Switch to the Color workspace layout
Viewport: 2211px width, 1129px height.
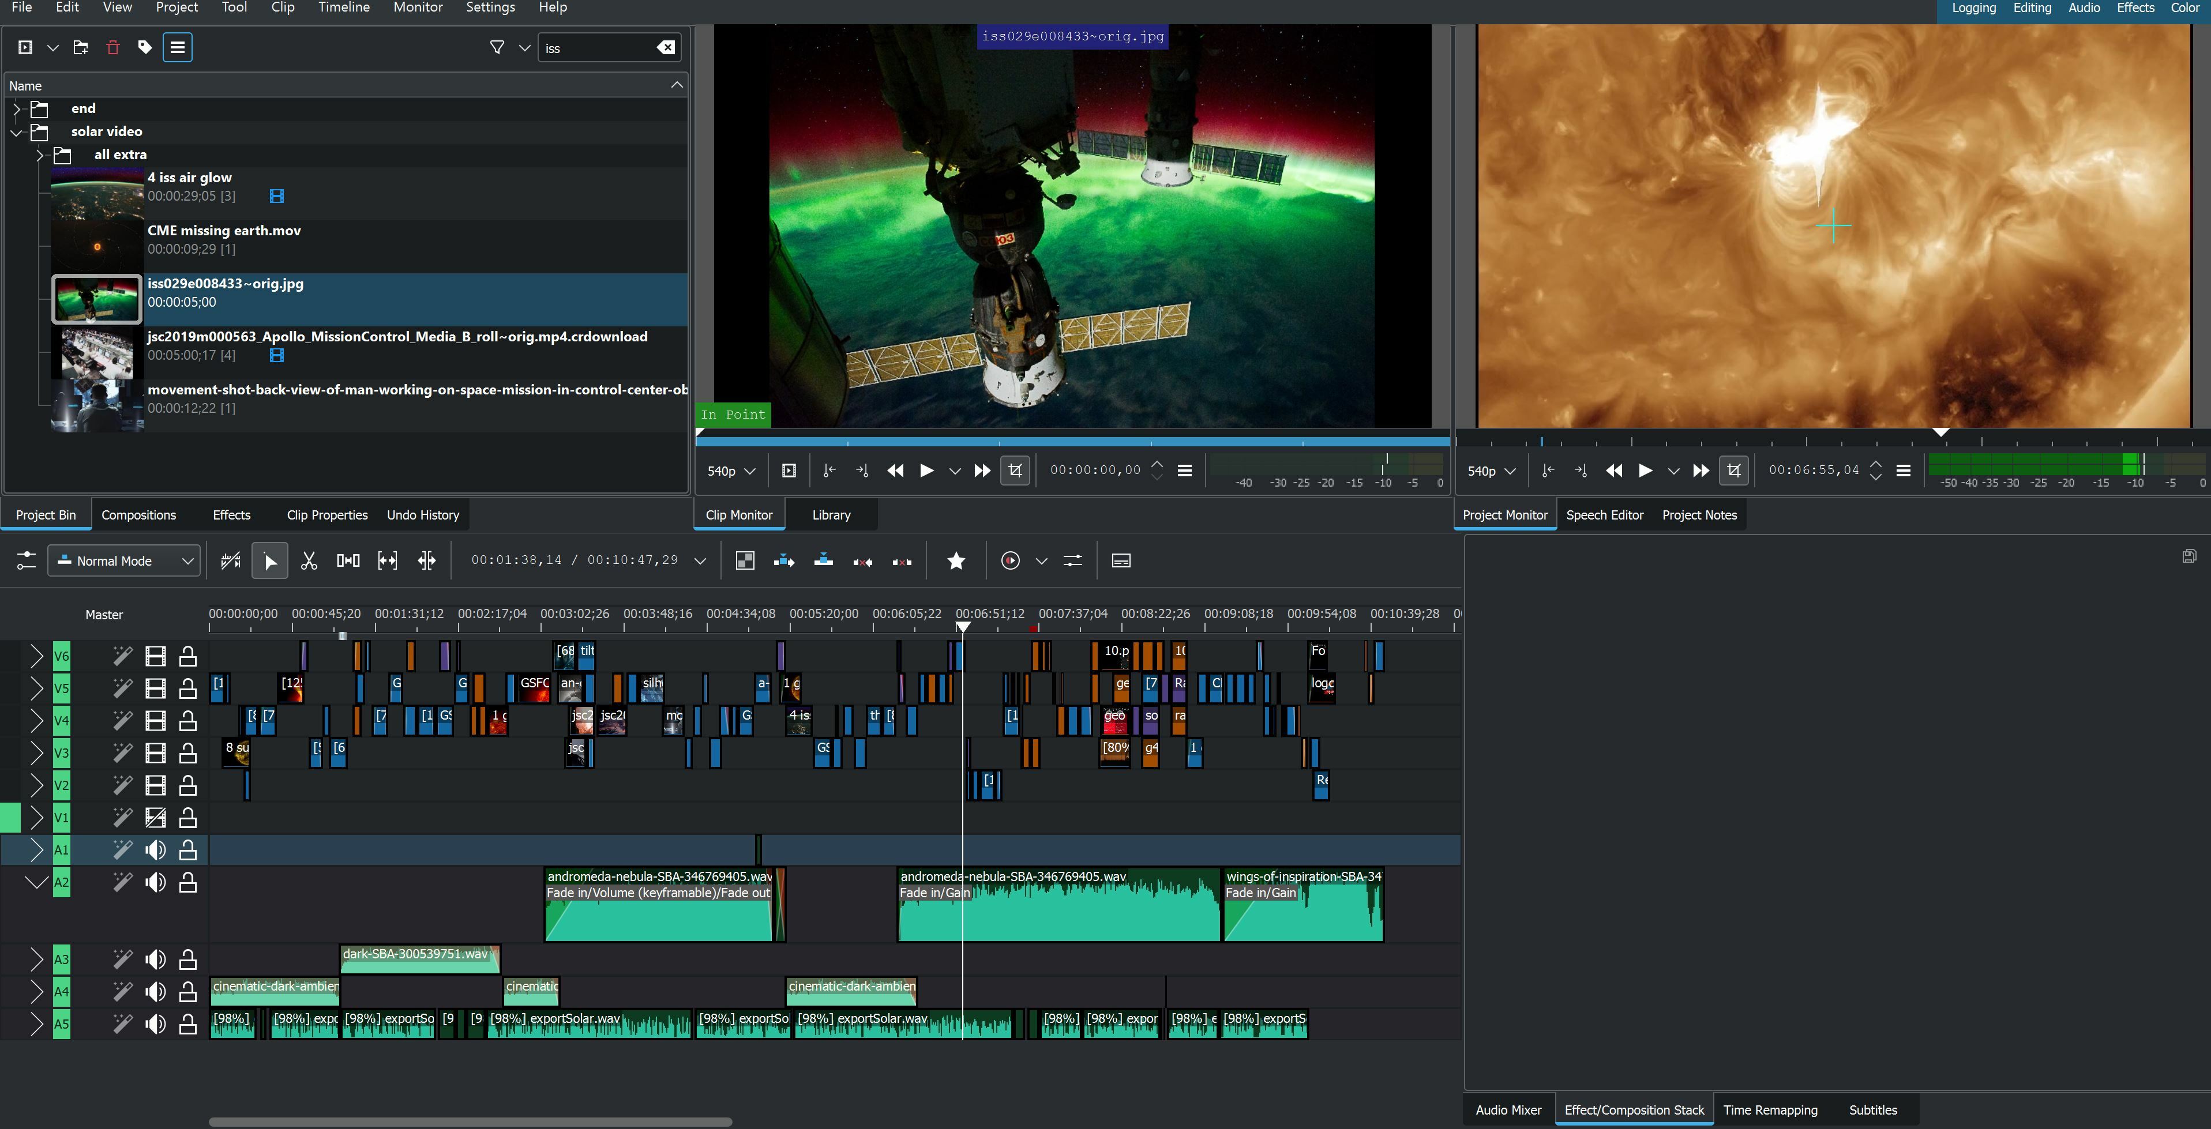pos(2185,7)
